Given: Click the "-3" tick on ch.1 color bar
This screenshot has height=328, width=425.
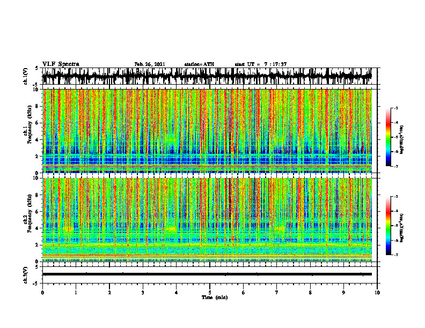Looking at the screenshot, I should point(396,108).
